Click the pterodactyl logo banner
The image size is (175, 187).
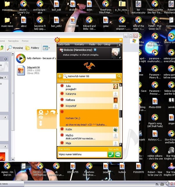[x=89, y=66]
